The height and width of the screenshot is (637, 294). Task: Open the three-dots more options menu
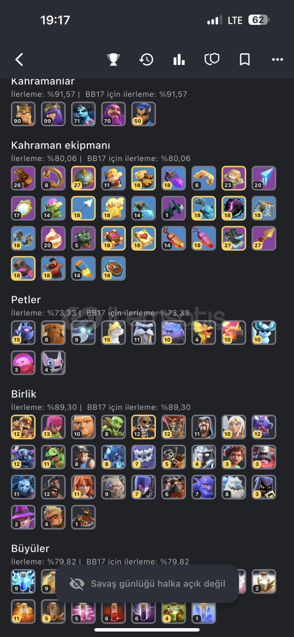click(277, 60)
